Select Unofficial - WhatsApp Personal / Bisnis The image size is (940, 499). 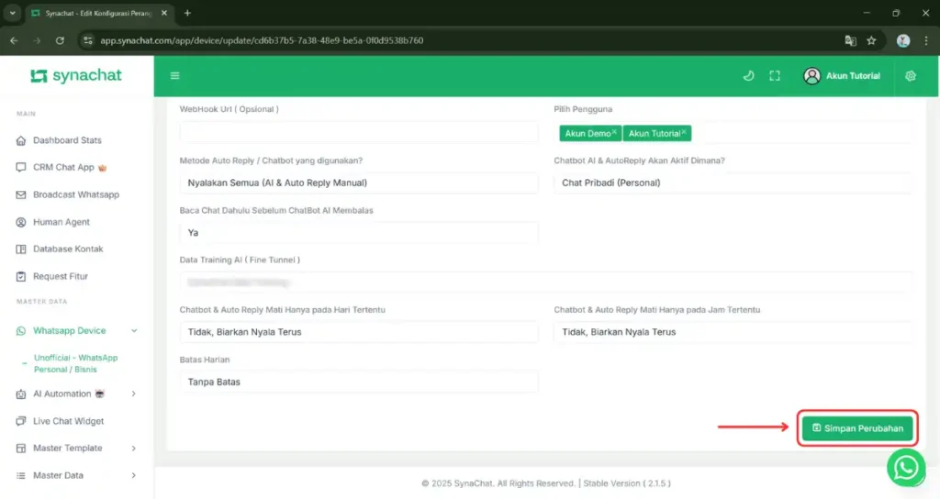pyautogui.click(x=75, y=363)
